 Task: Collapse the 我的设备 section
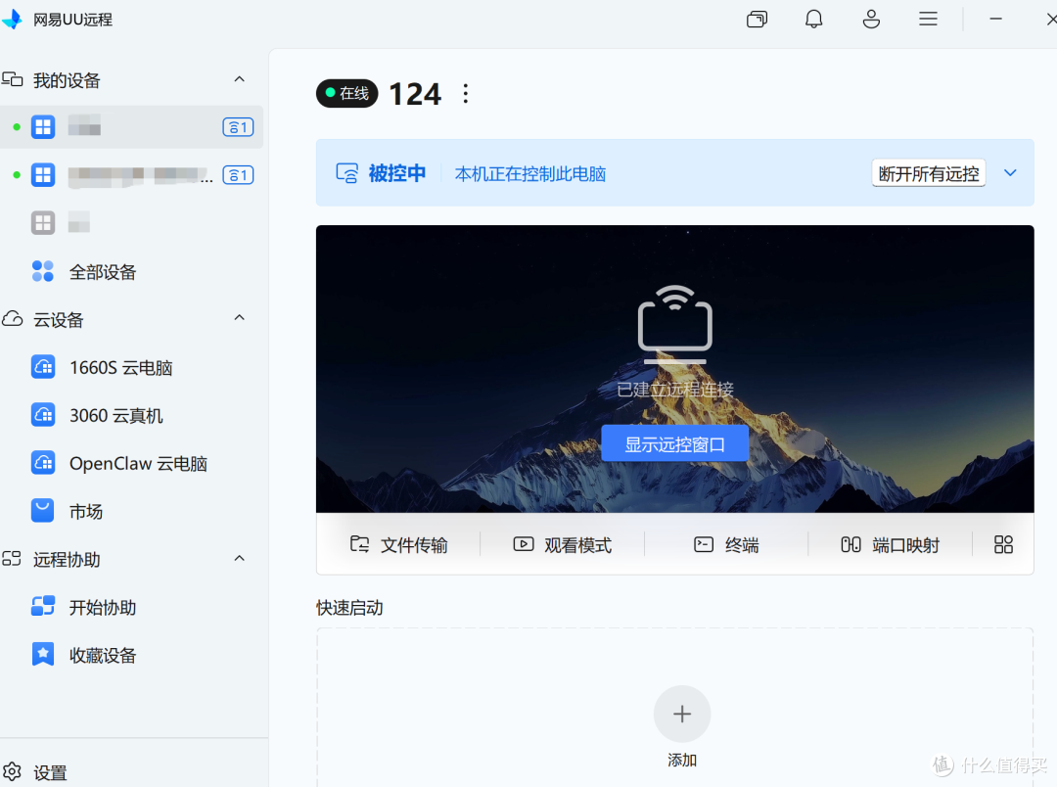tap(240, 79)
